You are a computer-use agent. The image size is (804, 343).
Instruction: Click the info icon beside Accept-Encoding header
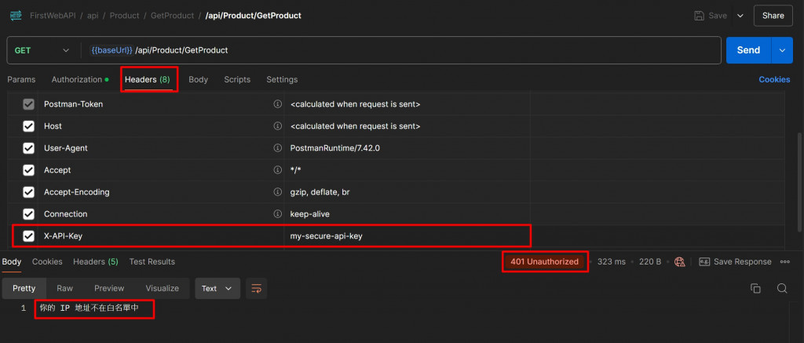pyautogui.click(x=277, y=192)
